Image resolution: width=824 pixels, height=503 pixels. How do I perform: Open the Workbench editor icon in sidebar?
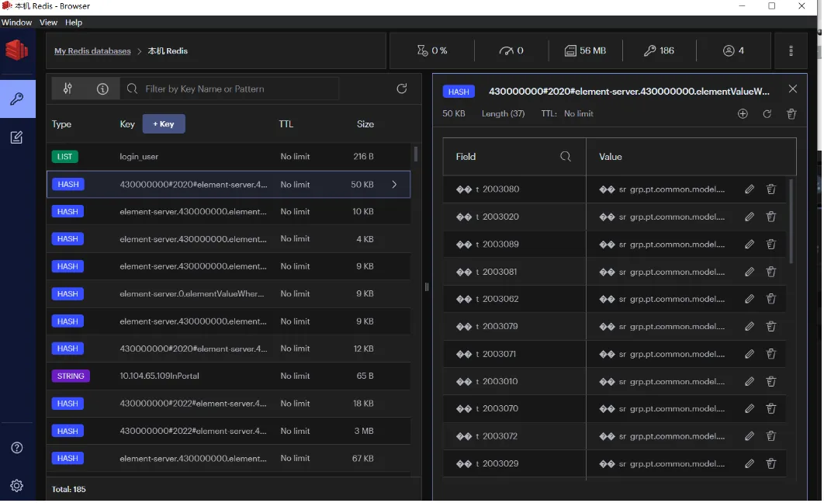[17, 137]
